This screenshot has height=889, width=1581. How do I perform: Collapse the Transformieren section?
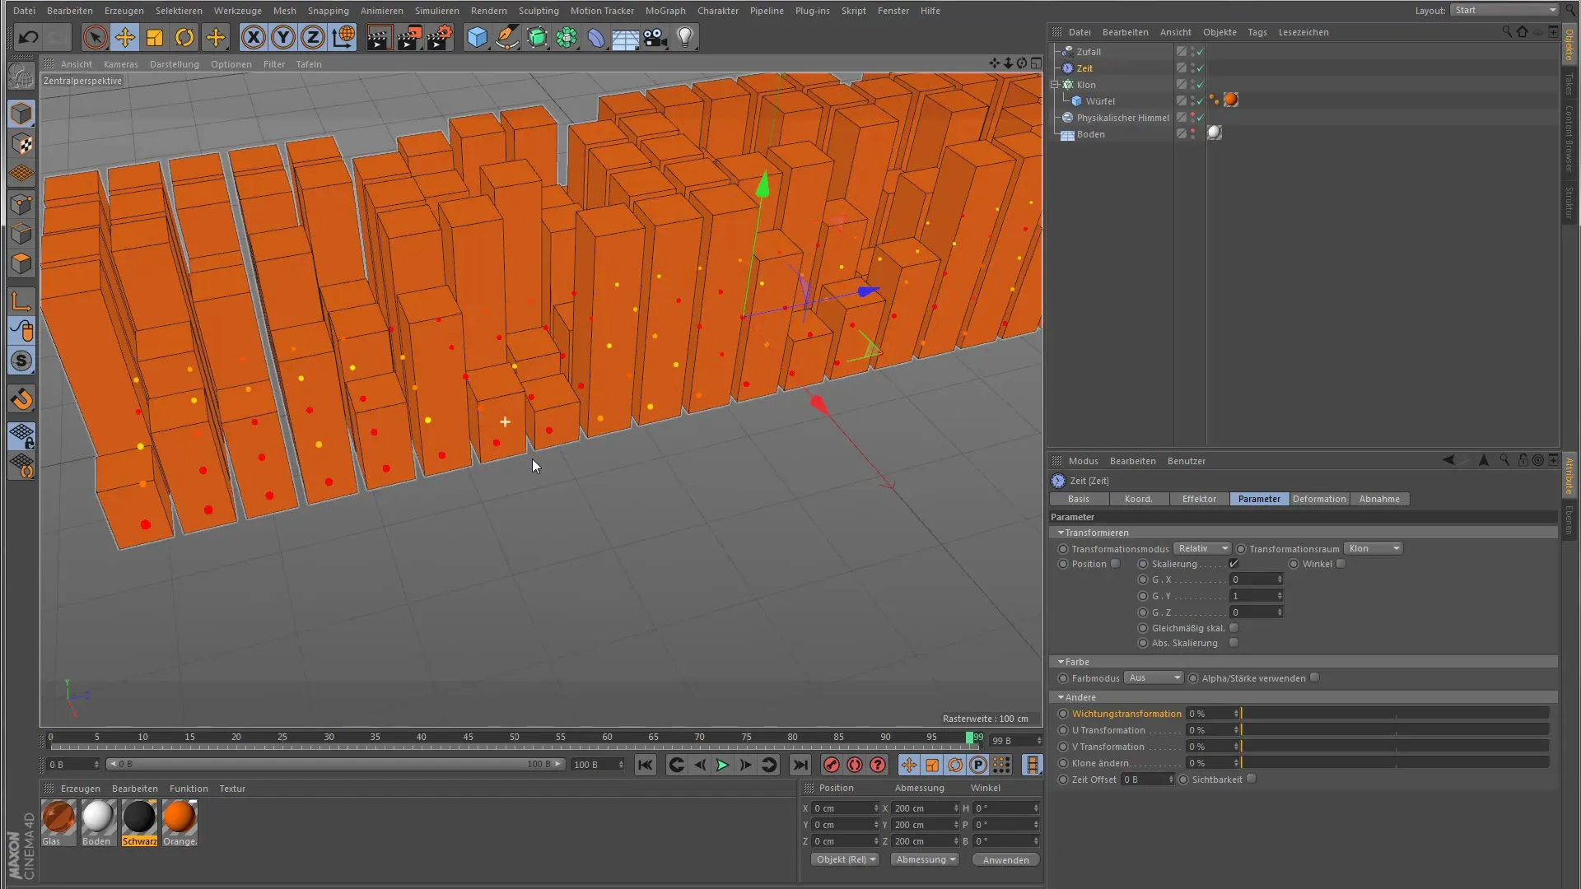point(1061,533)
